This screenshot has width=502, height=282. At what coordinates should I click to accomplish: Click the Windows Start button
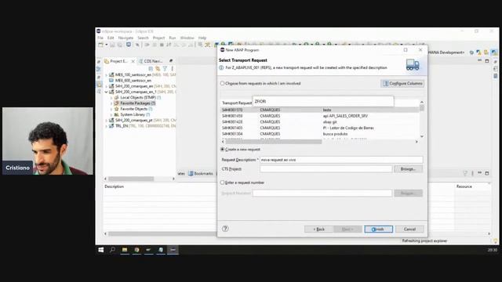(100, 250)
